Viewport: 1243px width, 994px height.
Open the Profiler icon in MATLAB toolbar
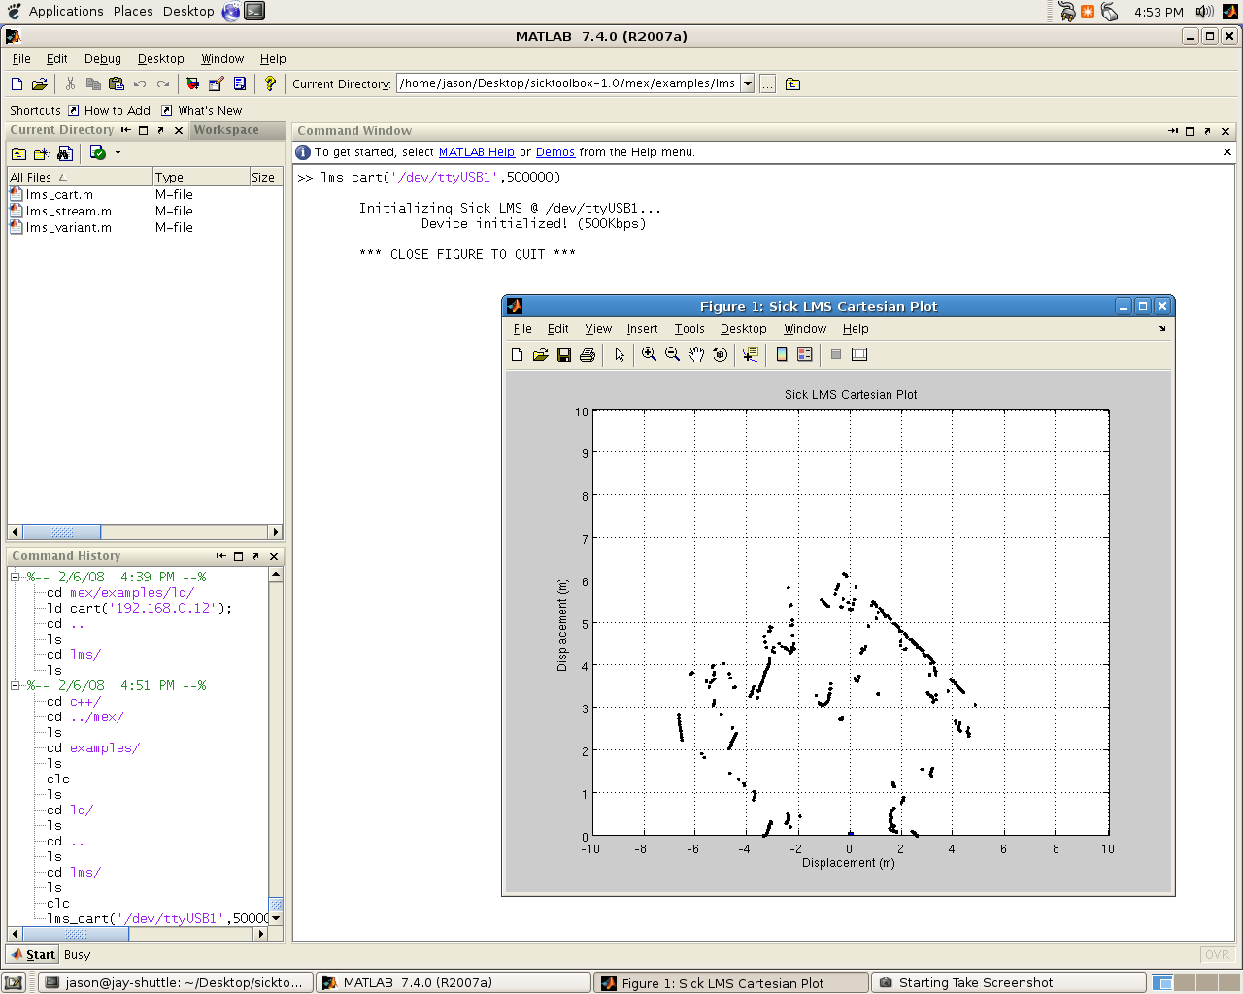pyautogui.click(x=240, y=84)
